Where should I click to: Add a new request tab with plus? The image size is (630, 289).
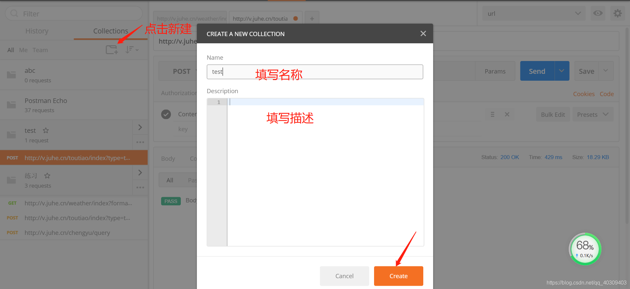click(312, 19)
